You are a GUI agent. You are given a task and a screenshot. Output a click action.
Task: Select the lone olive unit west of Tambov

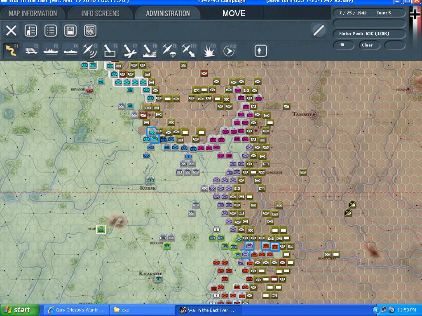coord(287,107)
